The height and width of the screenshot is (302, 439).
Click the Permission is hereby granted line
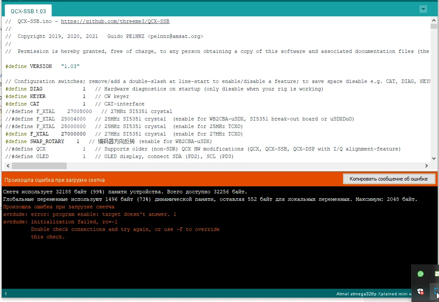(x=217, y=52)
